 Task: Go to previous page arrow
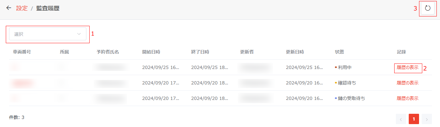click(x=401, y=119)
